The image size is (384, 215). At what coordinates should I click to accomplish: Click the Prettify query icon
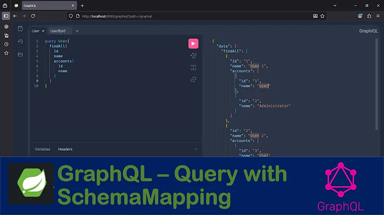coord(193,56)
